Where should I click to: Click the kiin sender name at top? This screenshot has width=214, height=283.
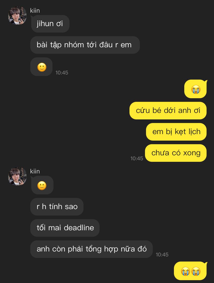pyautogui.click(x=35, y=11)
